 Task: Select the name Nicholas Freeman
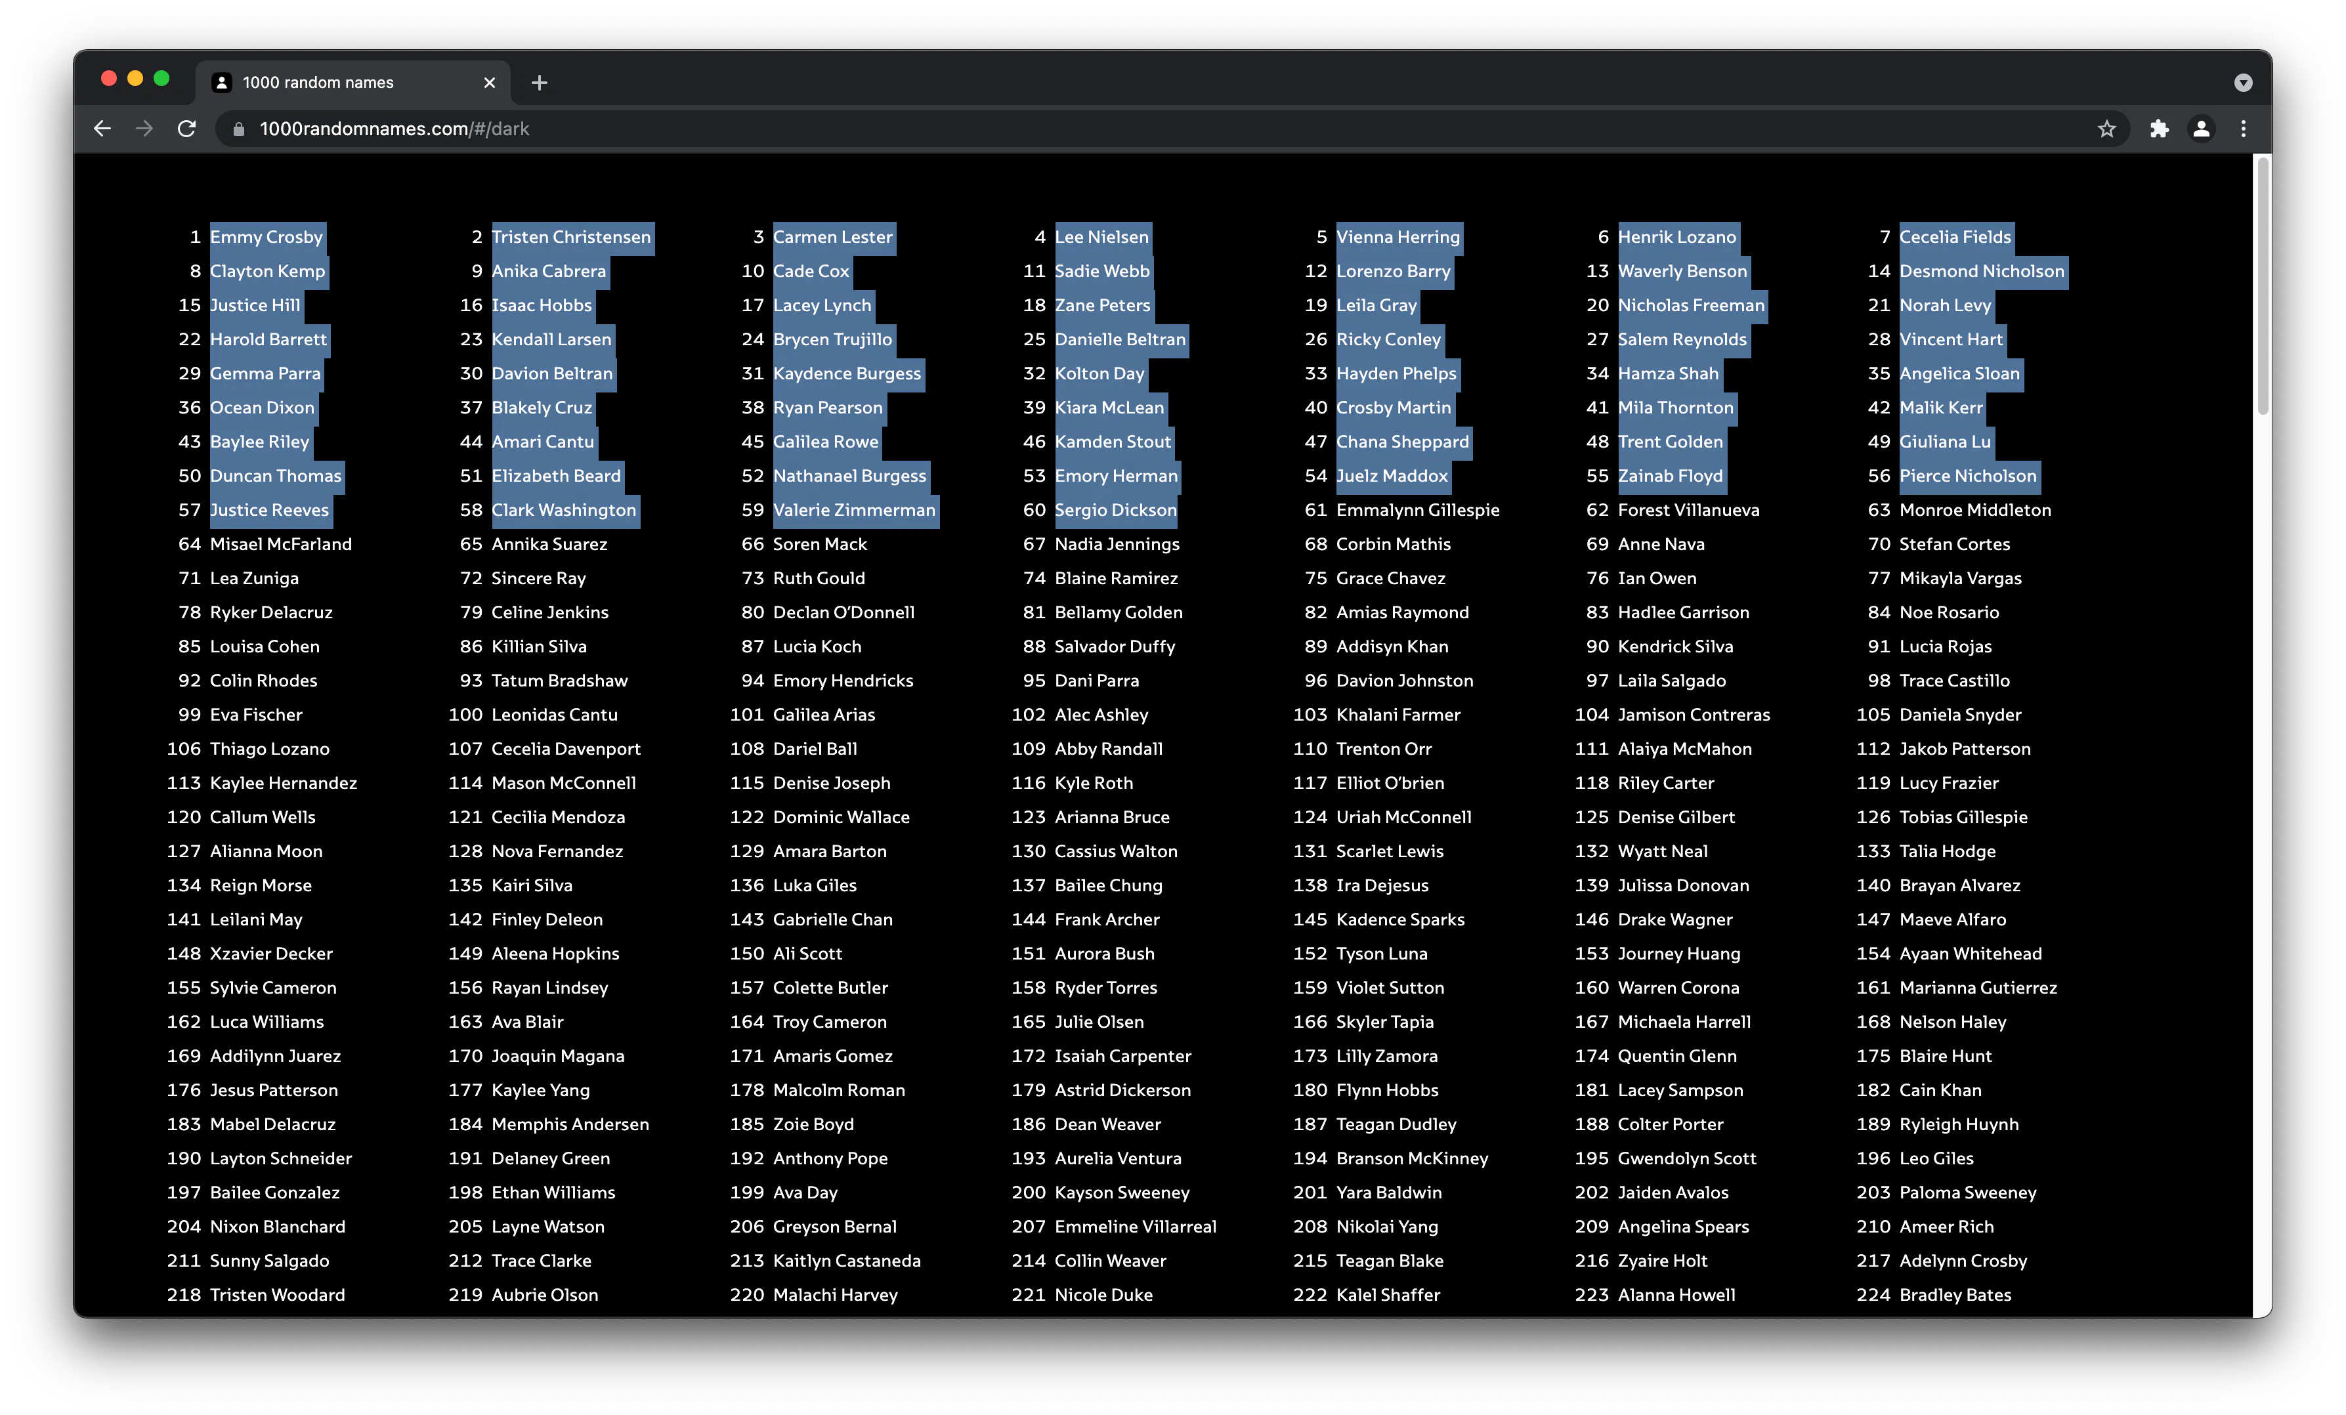coord(1691,306)
